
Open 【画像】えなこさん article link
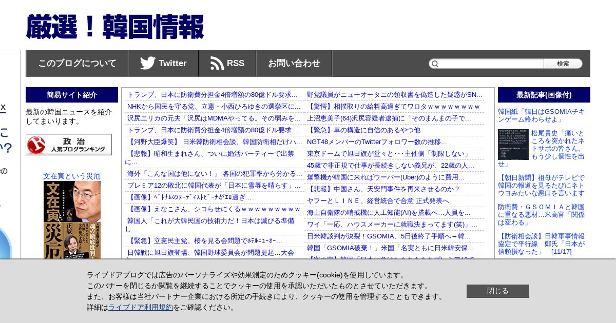click(x=214, y=209)
